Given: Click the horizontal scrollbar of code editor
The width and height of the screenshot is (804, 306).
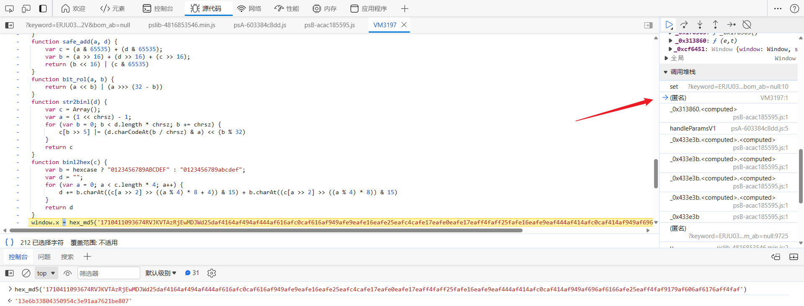Looking at the screenshot, I should tap(266, 230).
